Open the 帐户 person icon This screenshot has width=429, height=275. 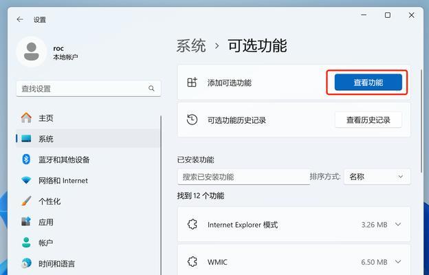[x=26, y=243]
